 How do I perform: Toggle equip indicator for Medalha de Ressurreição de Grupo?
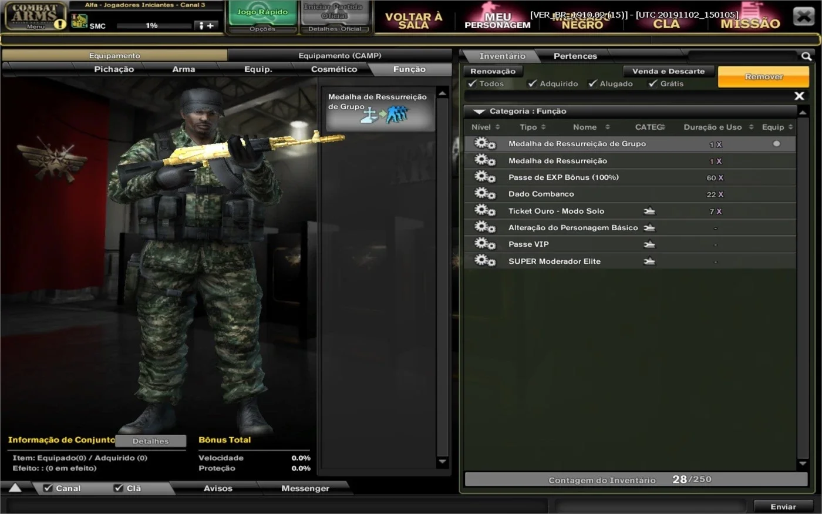[x=776, y=143]
